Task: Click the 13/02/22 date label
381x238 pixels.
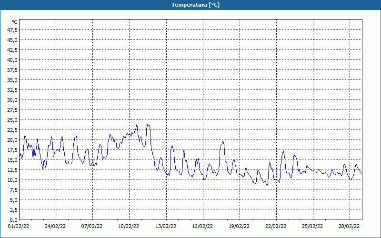Action: 166,227
